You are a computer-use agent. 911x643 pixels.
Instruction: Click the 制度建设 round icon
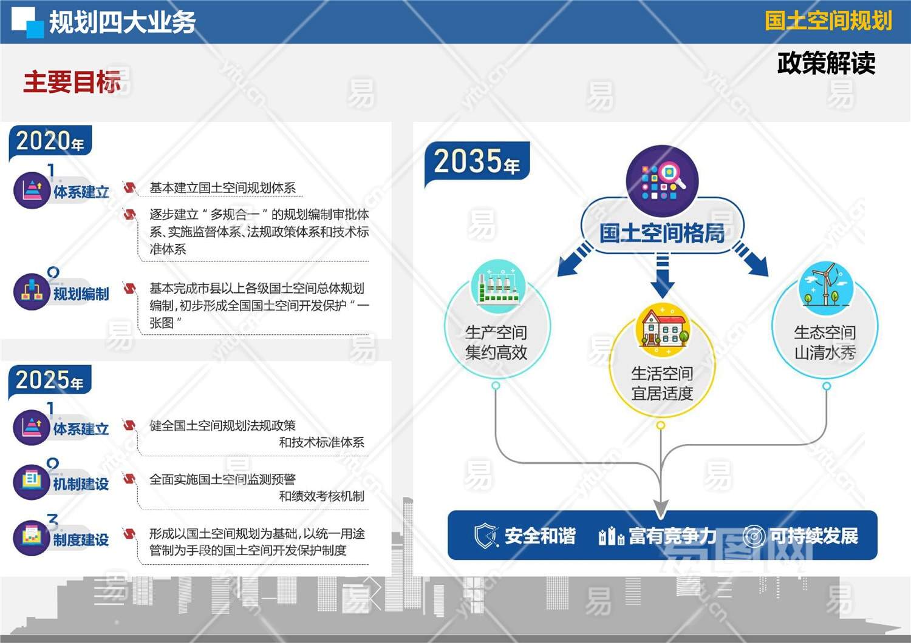31,537
